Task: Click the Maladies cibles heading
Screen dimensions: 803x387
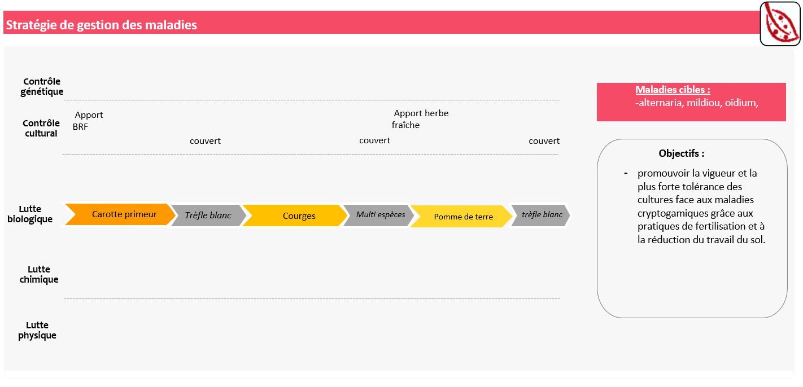Action: [673, 90]
